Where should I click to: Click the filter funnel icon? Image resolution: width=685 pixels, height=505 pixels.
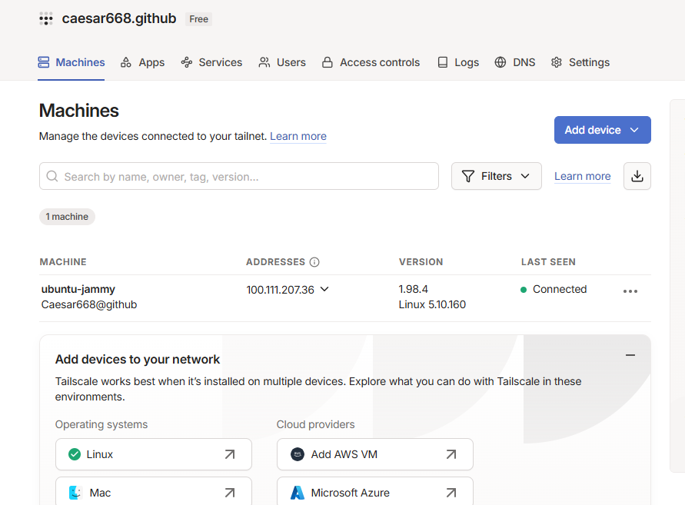[x=468, y=176]
